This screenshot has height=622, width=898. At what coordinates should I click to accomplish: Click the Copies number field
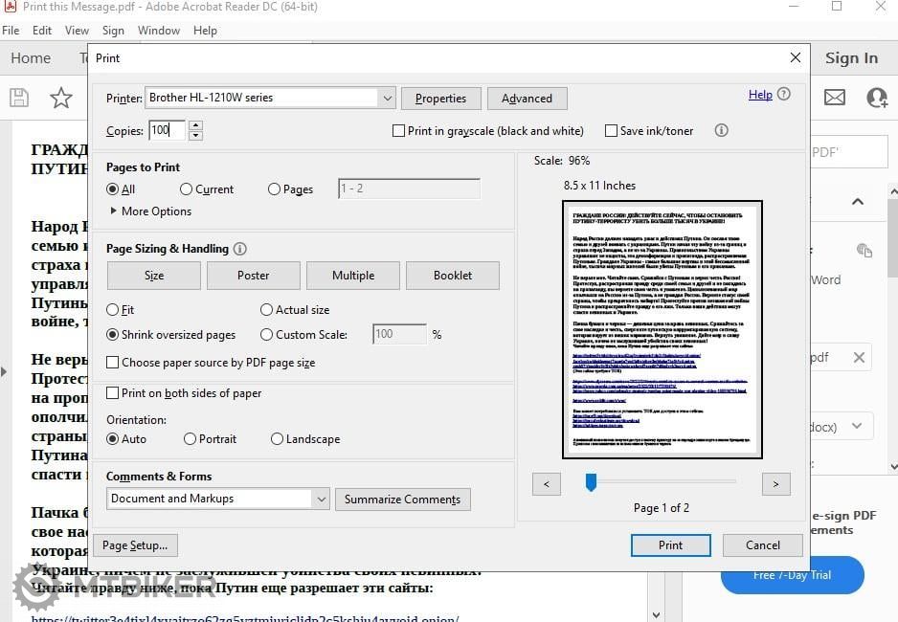point(167,130)
